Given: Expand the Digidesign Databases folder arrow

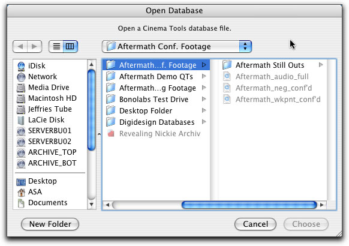Looking at the screenshot, I should point(204,122).
